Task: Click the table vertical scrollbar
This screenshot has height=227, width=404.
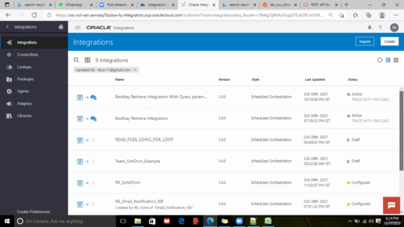Action: pos(401,131)
